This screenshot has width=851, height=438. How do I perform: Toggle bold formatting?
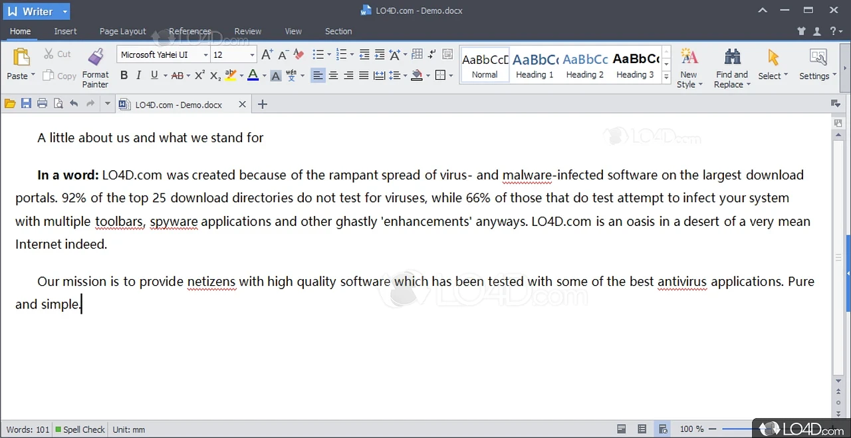(x=124, y=75)
